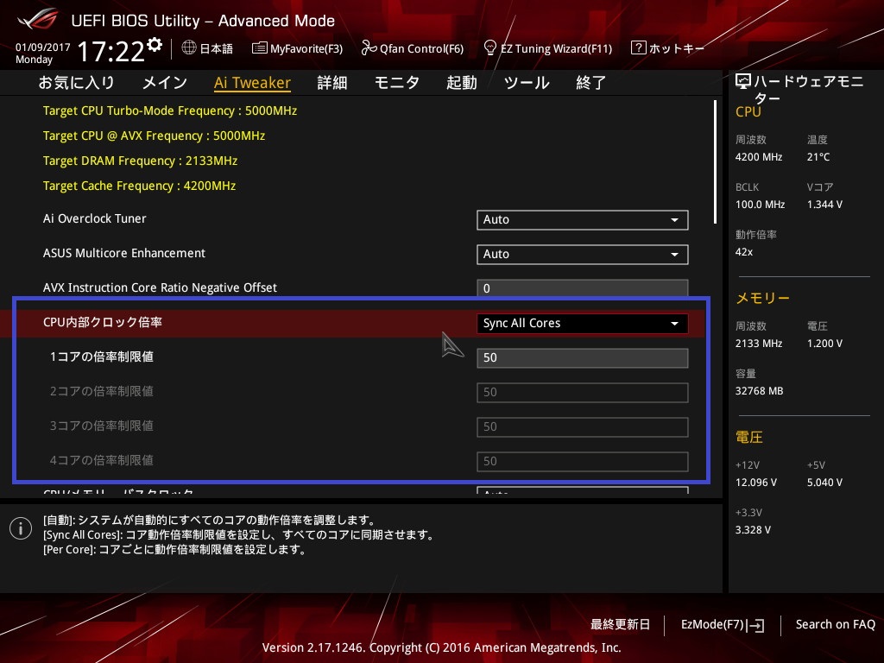This screenshot has width=884, height=663.
Task: Click the 5.040 V reading
Action: [x=824, y=483]
